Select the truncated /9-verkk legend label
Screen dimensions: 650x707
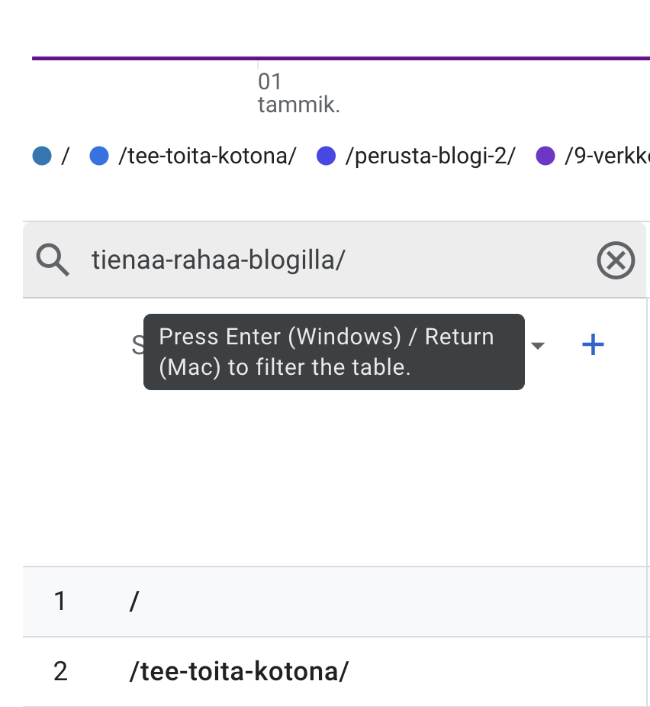click(x=607, y=157)
